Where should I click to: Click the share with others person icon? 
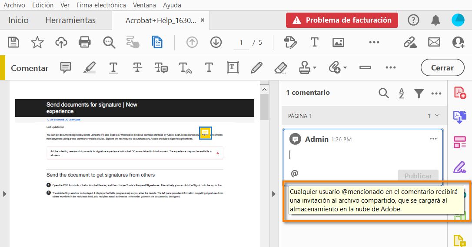pos(458,43)
